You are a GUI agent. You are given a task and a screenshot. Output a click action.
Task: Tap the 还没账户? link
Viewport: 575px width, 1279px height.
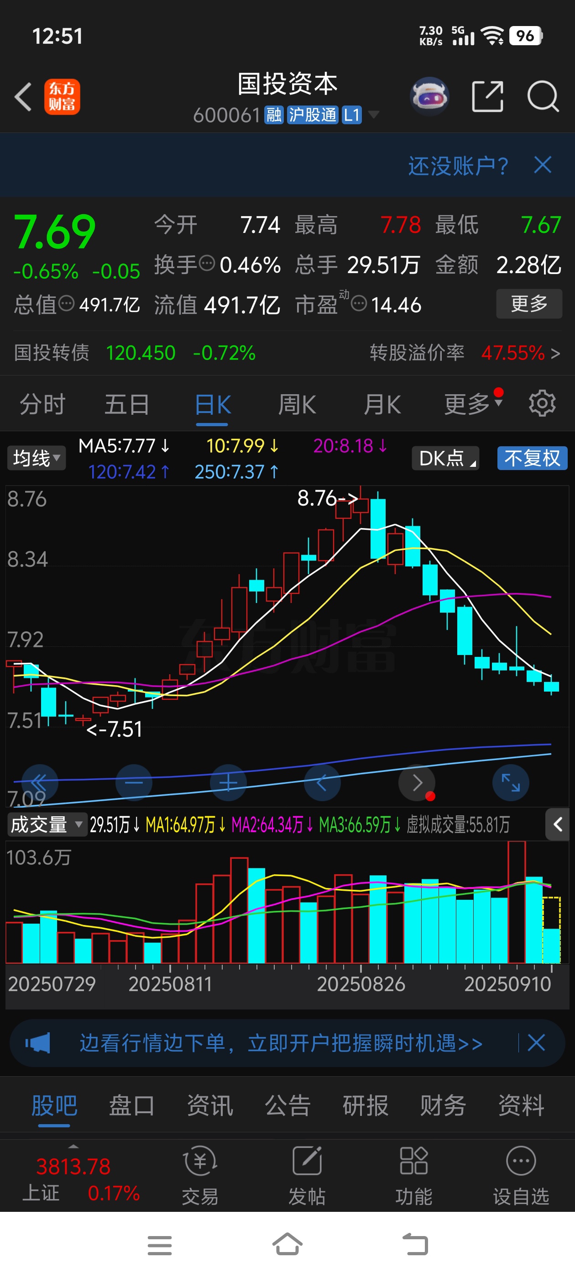click(x=458, y=166)
